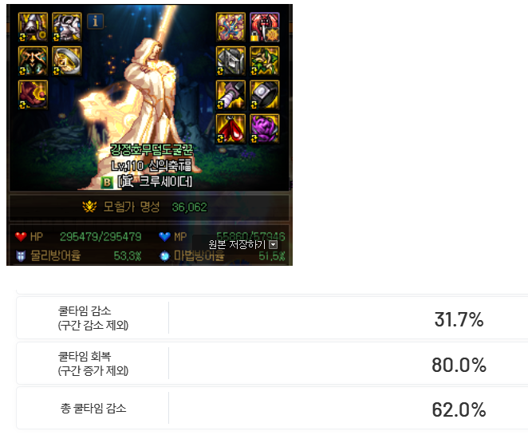Select the 총 쿨타임 감소 62.0% row
The height and width of the screenshot is (439, 528).
(x=272, y=409)
